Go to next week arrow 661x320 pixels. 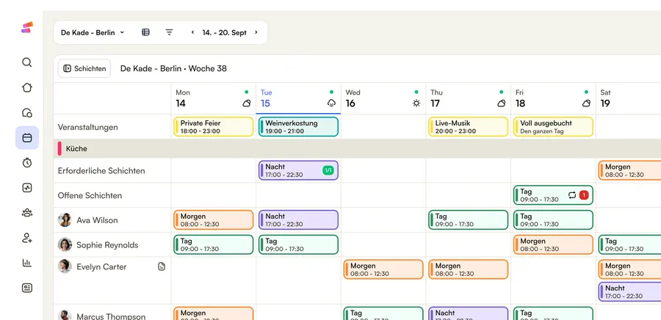point(256,32)
